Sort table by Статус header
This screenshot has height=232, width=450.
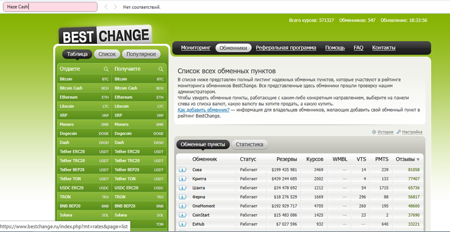coord(248,159)
